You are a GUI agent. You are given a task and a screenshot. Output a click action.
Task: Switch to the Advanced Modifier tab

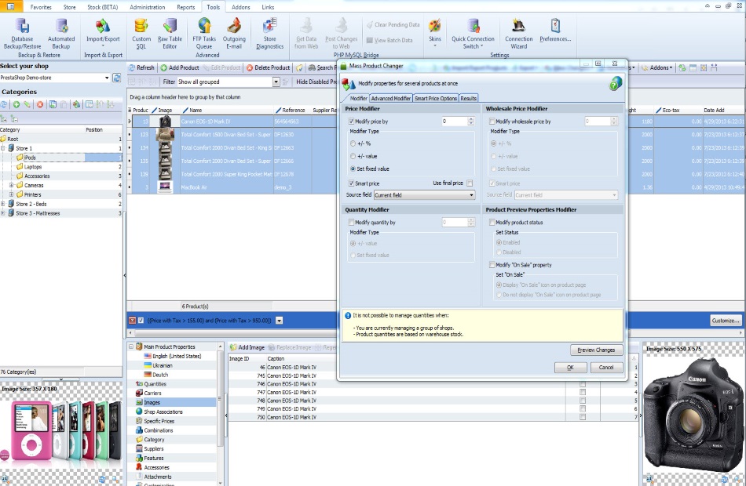point(390,98)
